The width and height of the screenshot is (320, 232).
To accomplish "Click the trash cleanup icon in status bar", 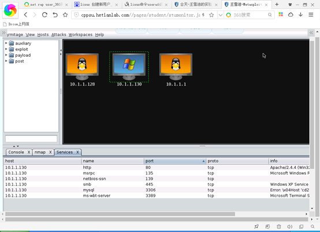I will [x=279, y=226].
